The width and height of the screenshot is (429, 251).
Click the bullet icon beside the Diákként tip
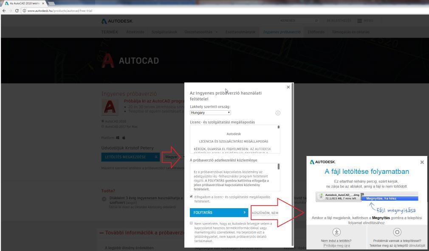(104, 199)
